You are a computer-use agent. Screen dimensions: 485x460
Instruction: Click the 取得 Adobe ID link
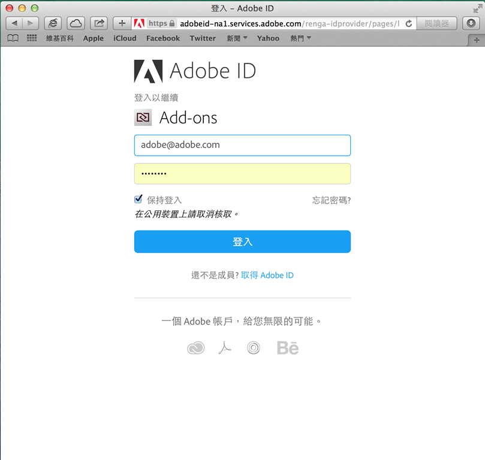(267, 275)
